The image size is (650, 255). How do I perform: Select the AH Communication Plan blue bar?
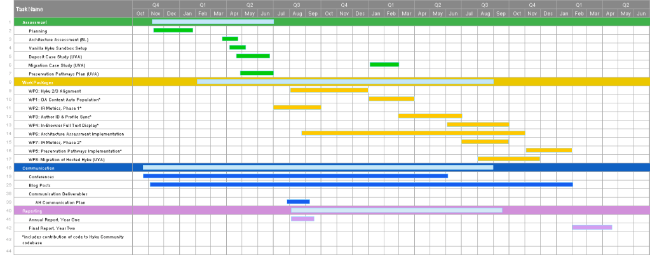point(298,202)
